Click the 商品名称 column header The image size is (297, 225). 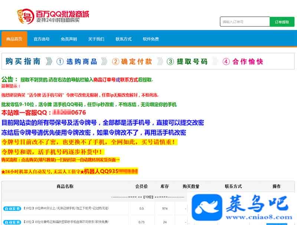coord(65,186)
